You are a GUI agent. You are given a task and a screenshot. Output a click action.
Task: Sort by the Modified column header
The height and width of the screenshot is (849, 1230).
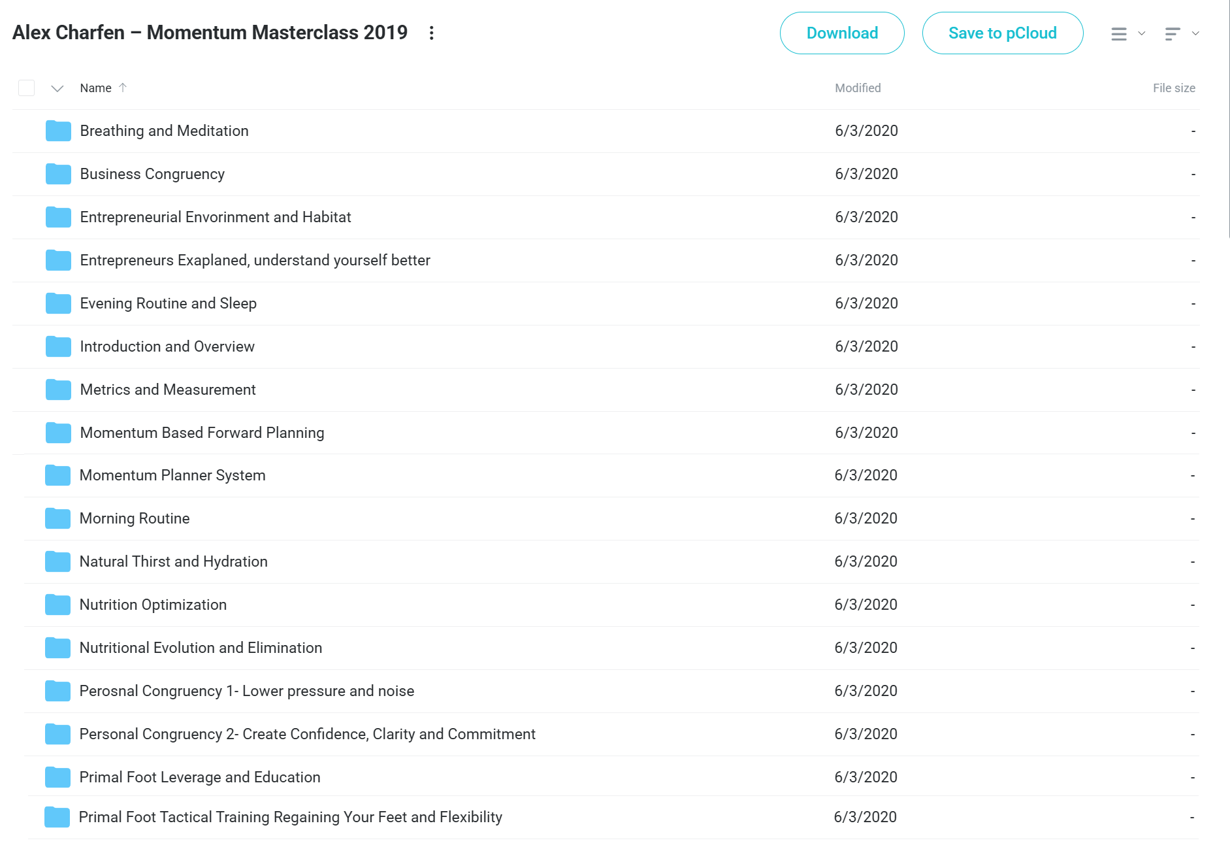[858, 88]
